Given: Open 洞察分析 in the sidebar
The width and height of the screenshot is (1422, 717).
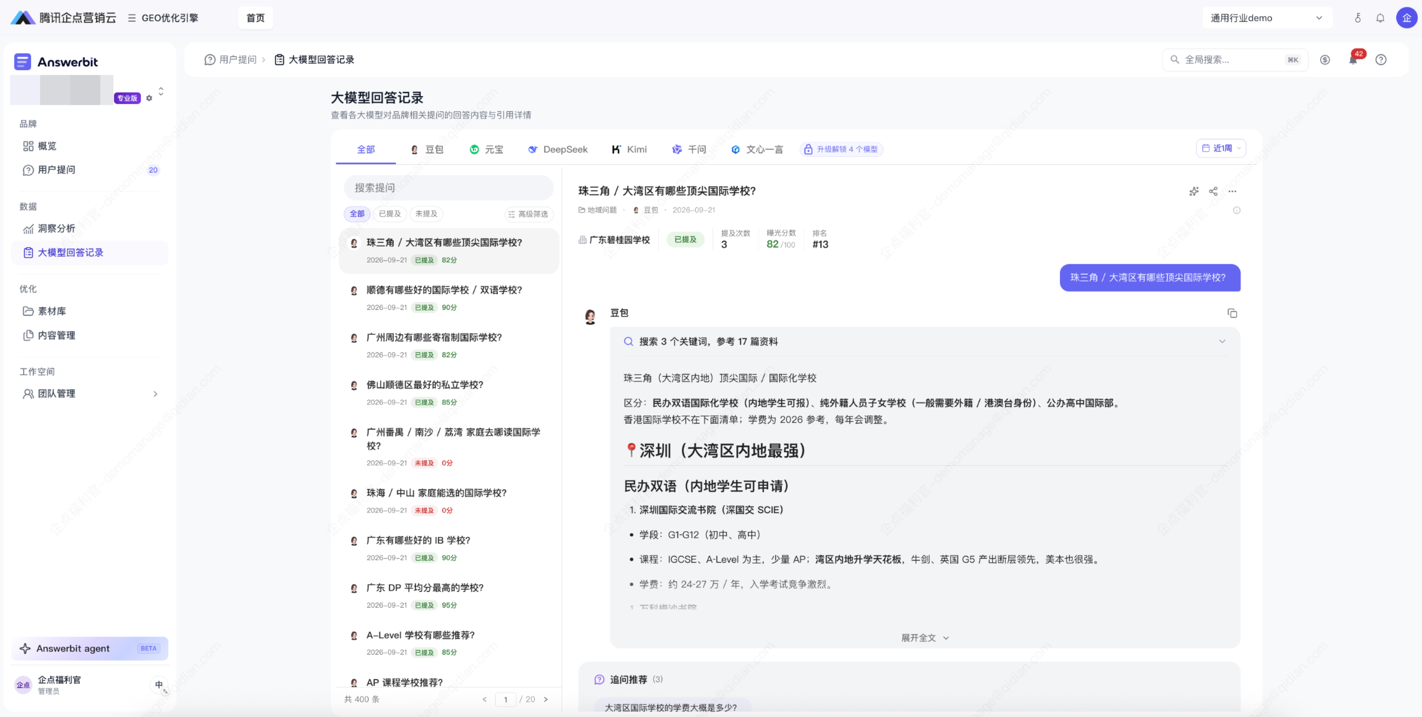Looking at the screenshot, I should [56, 228].
